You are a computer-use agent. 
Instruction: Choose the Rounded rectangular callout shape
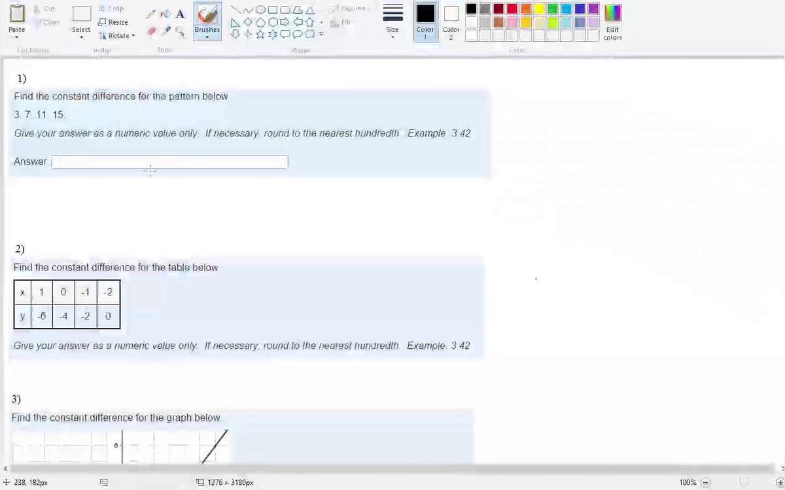click(x=285, y=34)
